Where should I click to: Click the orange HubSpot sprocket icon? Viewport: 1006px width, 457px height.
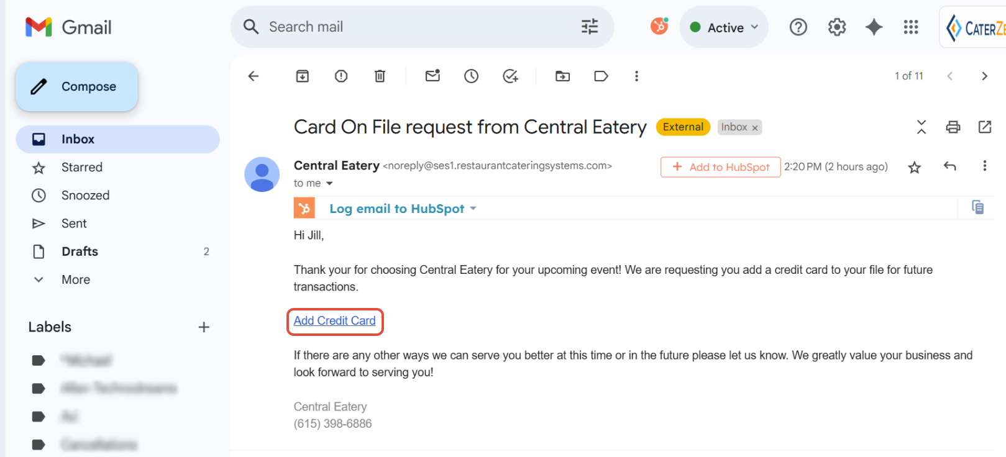304,209
